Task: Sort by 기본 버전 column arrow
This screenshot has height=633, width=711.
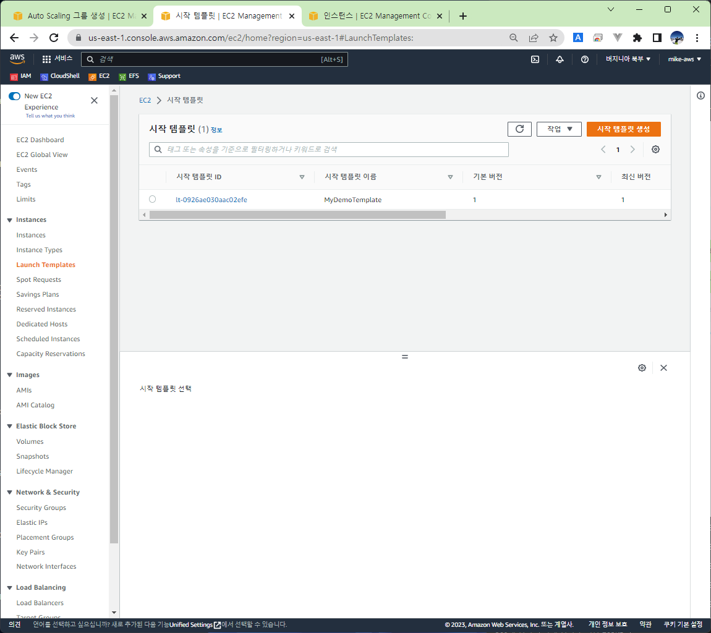Action: tap(598, 177)
